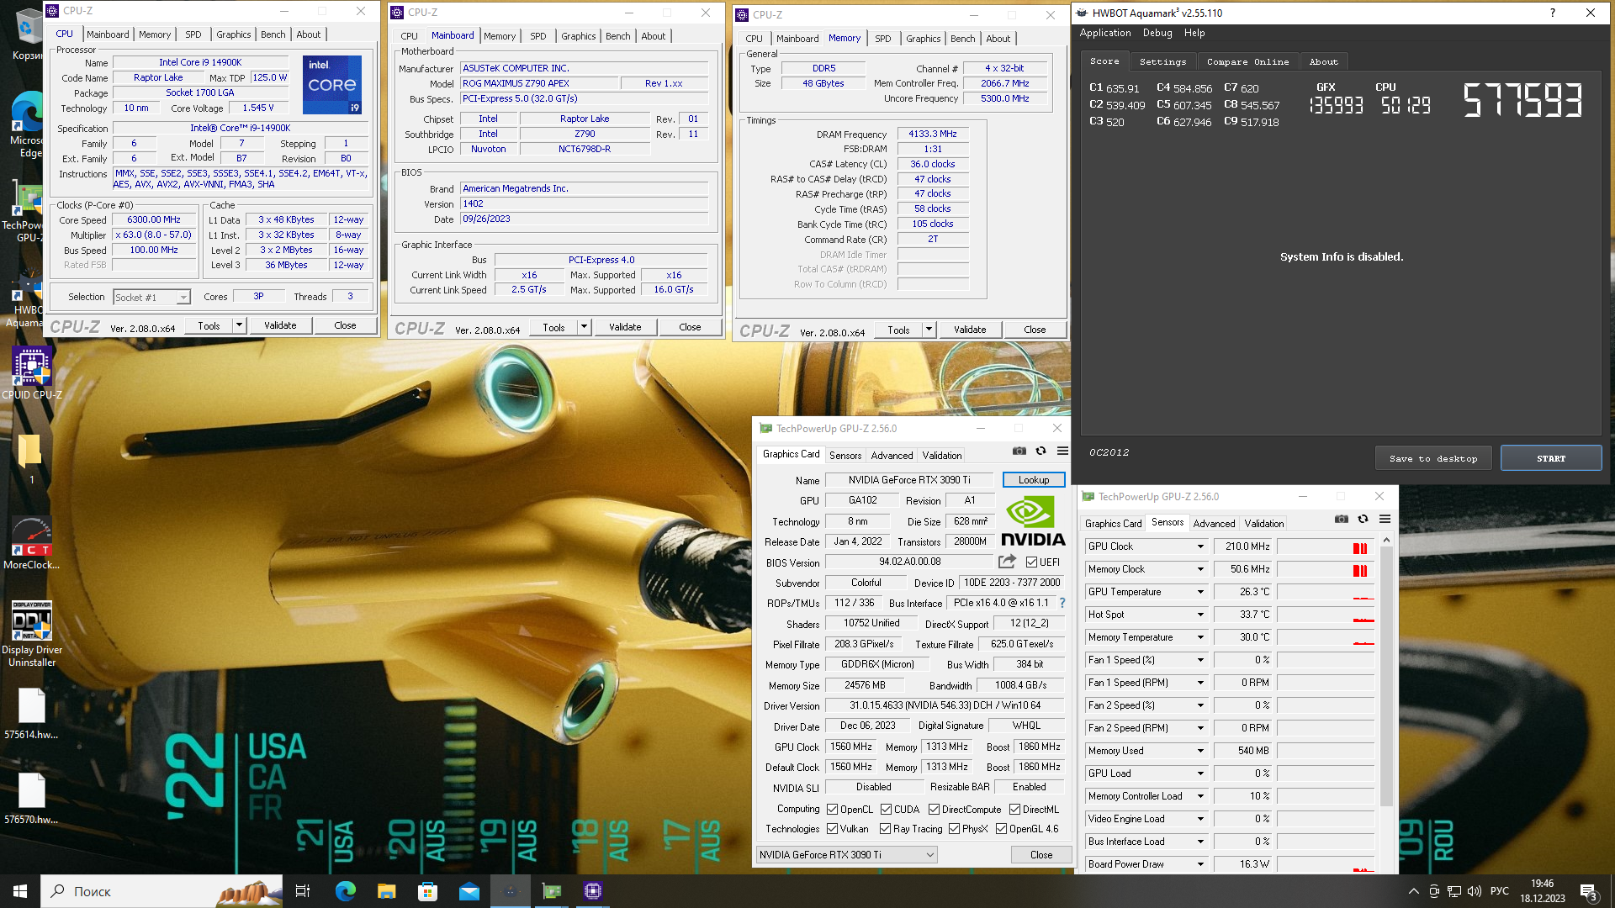Open the Windows Start menu

tap(20, 891)
